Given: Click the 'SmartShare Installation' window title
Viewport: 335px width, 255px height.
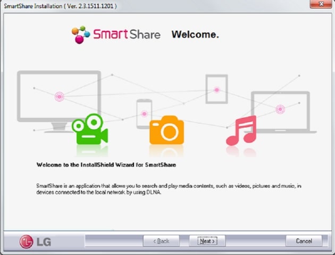Looking at the screenshot, I should pyautogui.click(x=61, y=6).
